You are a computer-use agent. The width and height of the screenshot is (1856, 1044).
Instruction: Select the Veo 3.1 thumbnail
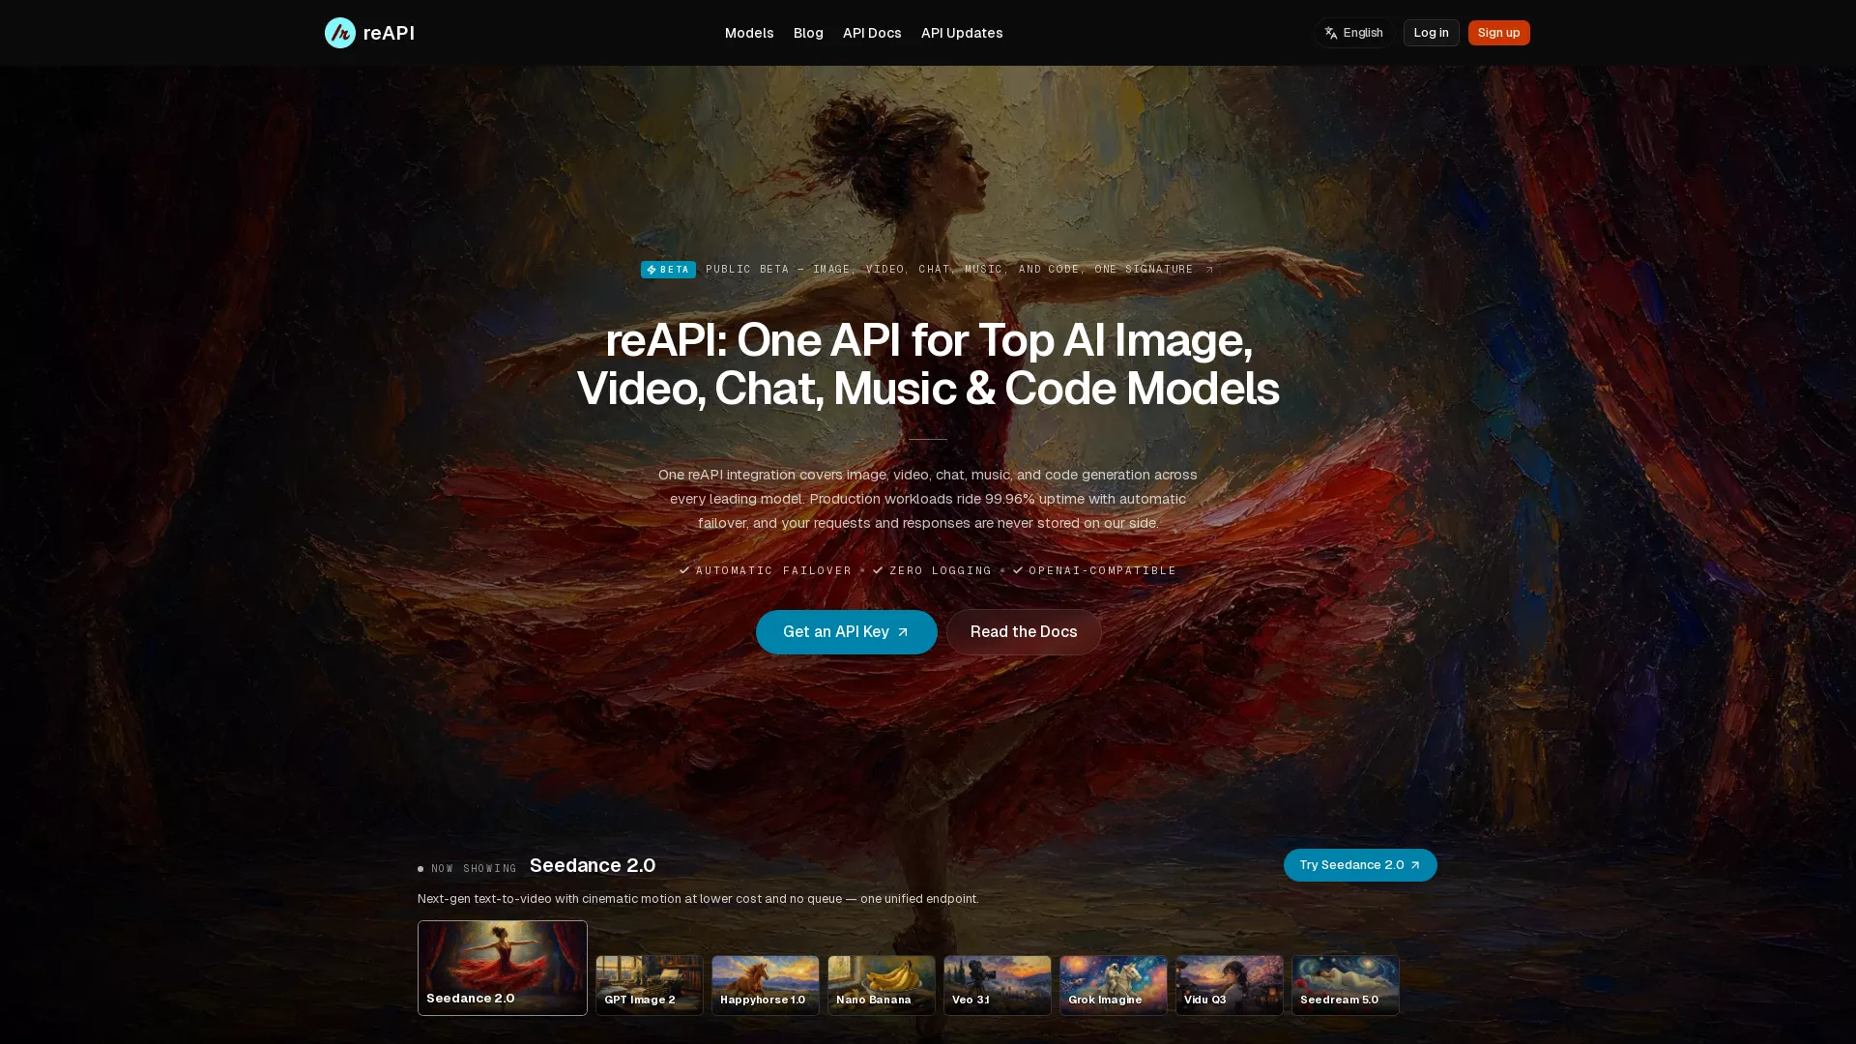[x=998, y=985]
